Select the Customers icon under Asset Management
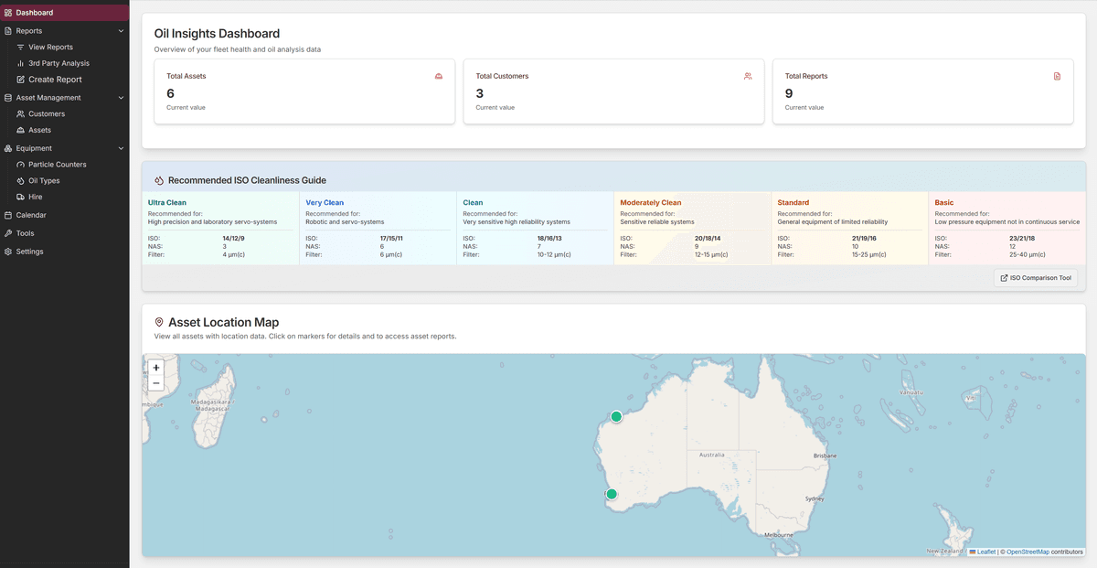 point(20,113)
